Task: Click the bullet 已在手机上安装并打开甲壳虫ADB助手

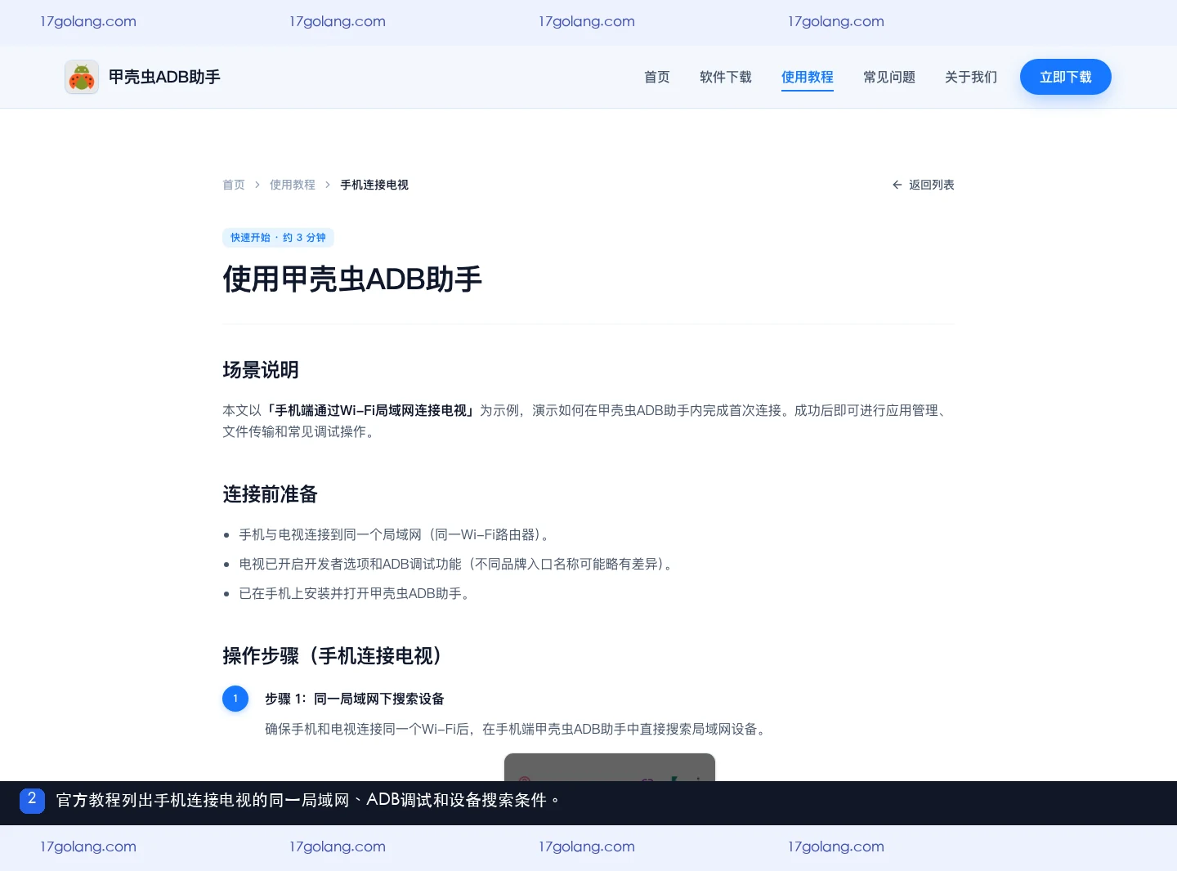Action: click(x=356, y=593)
